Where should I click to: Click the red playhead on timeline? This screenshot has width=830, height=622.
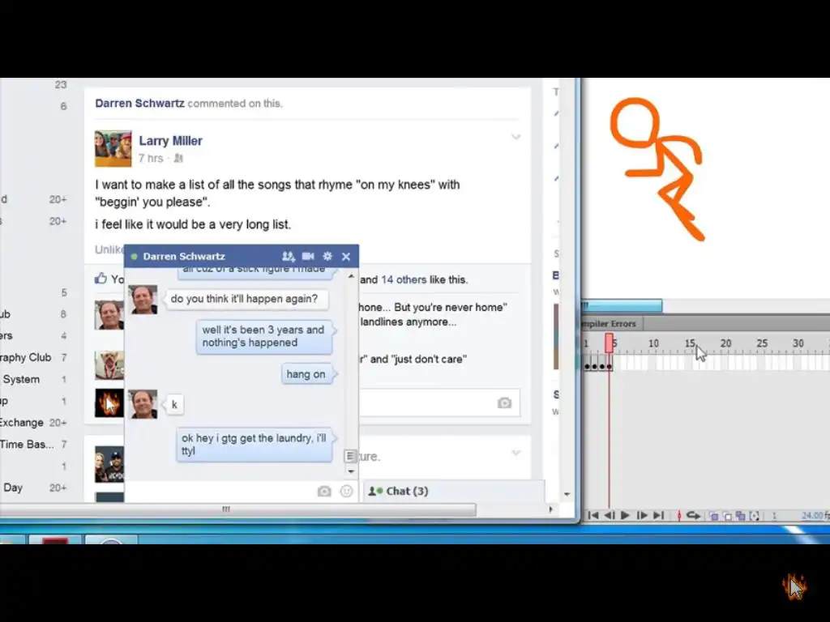[610, 343]
